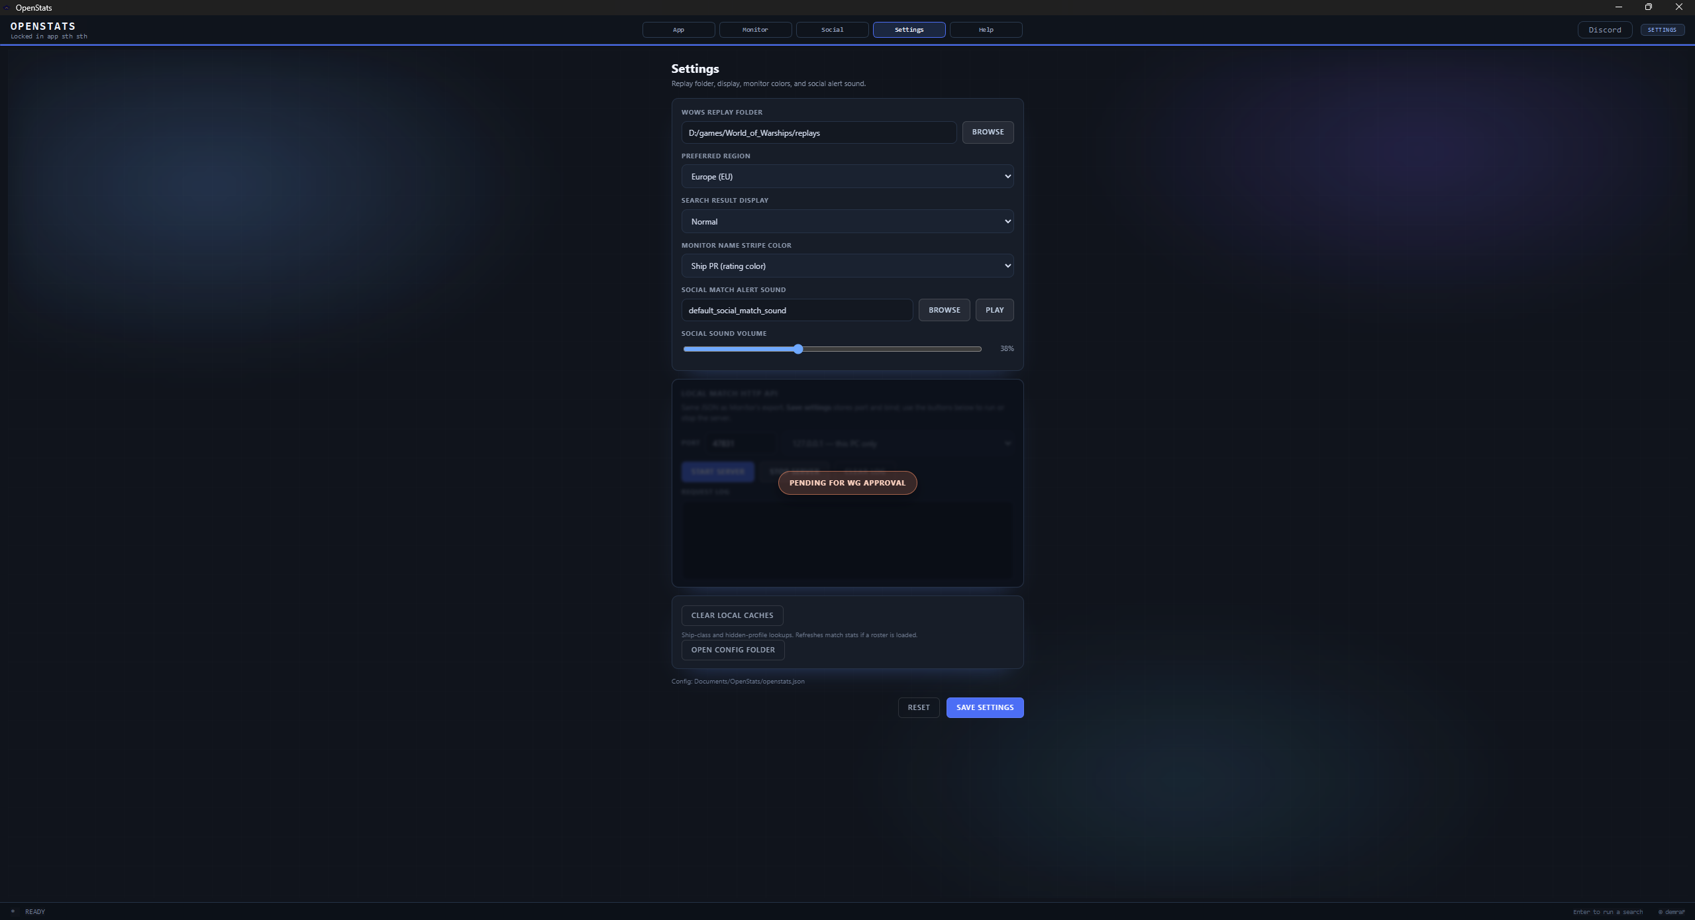Save the current settings

click(984, 707)
